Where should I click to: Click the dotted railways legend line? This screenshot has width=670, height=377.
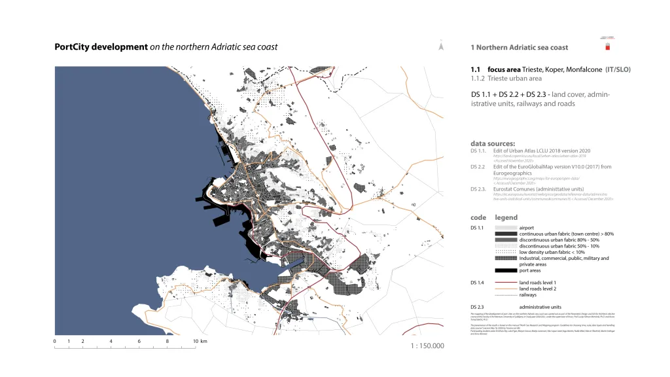(x=506, y=295)
